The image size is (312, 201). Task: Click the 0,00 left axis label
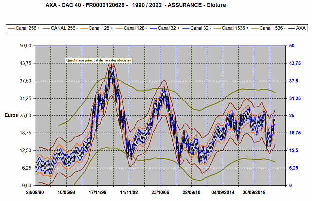(x=26, y=186)
